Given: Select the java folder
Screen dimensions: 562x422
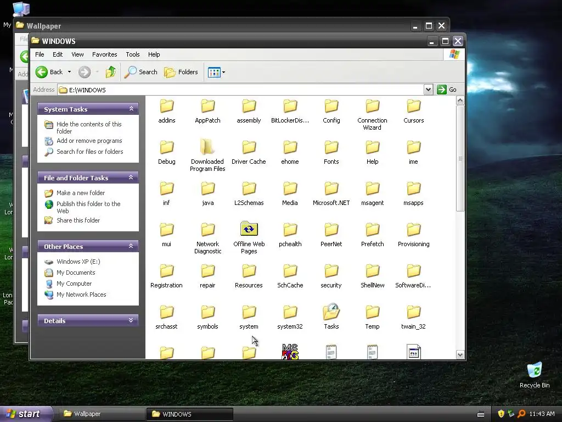Looking at the screenshot, I should [x=207, y=194].
